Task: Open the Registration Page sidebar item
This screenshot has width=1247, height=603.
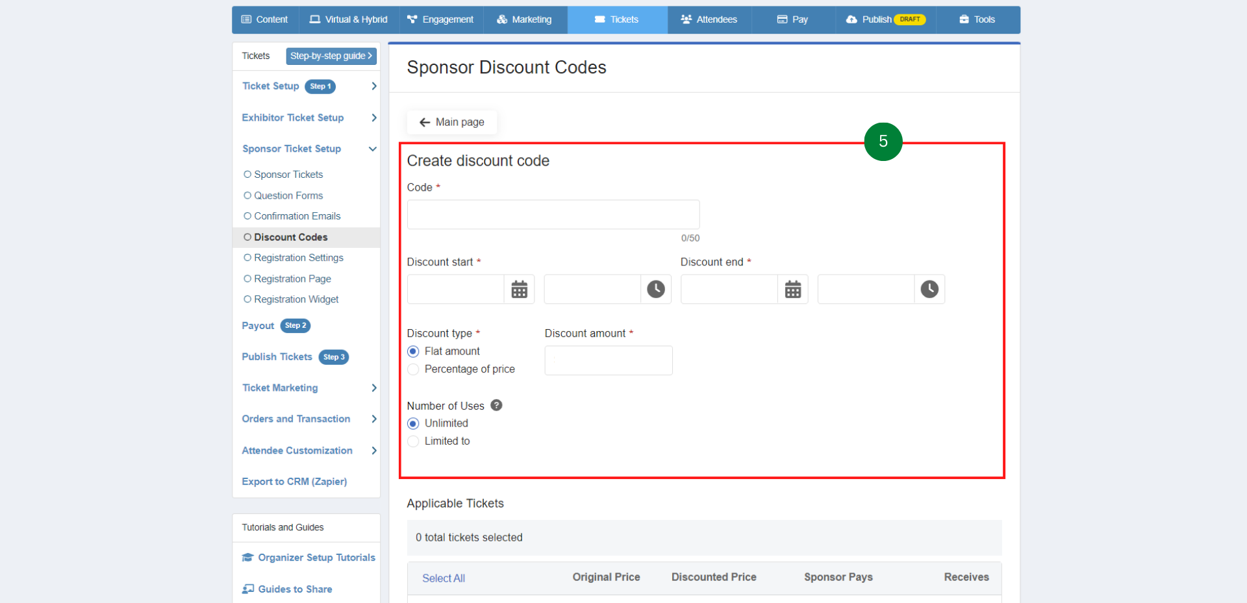Action: tap(292, 279)
